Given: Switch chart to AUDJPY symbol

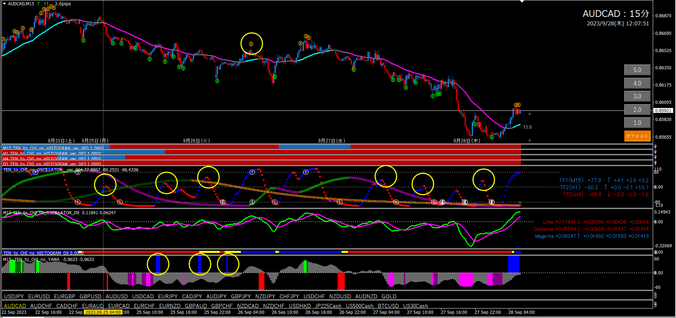Looking at the screenshot, I should pyautogui.click(x=217, y=297).
